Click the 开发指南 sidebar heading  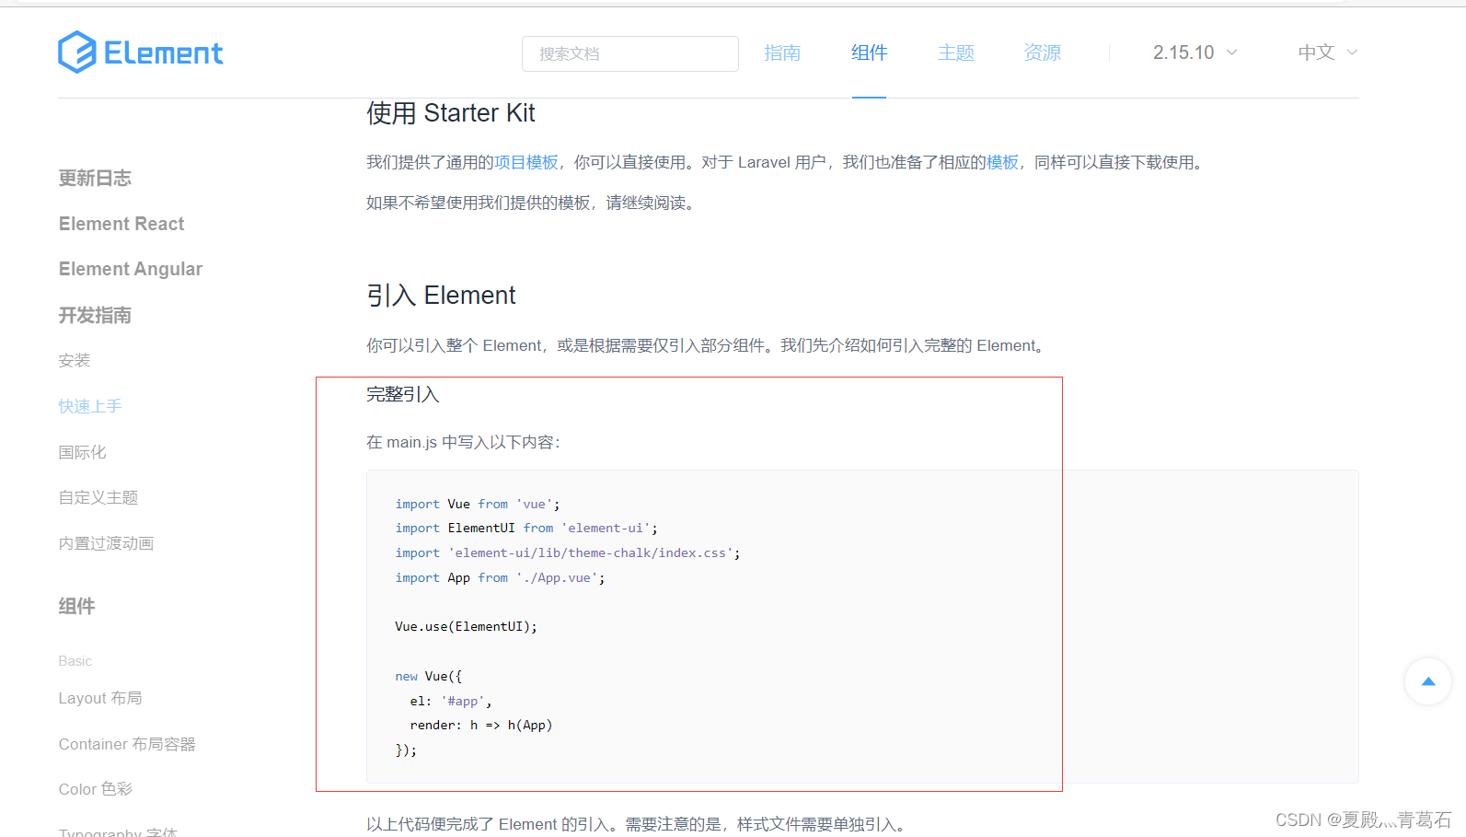95,315
